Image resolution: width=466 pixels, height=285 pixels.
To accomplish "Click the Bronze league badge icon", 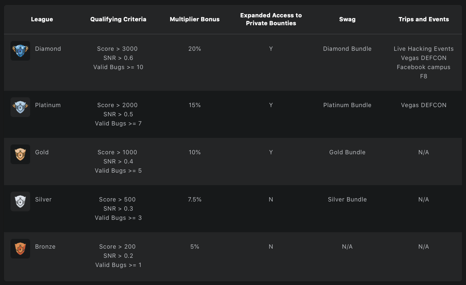I will click(x=20, y=249).
